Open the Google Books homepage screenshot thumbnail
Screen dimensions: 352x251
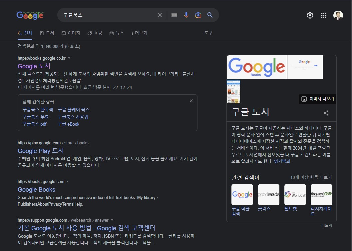(x=305, y=67)
